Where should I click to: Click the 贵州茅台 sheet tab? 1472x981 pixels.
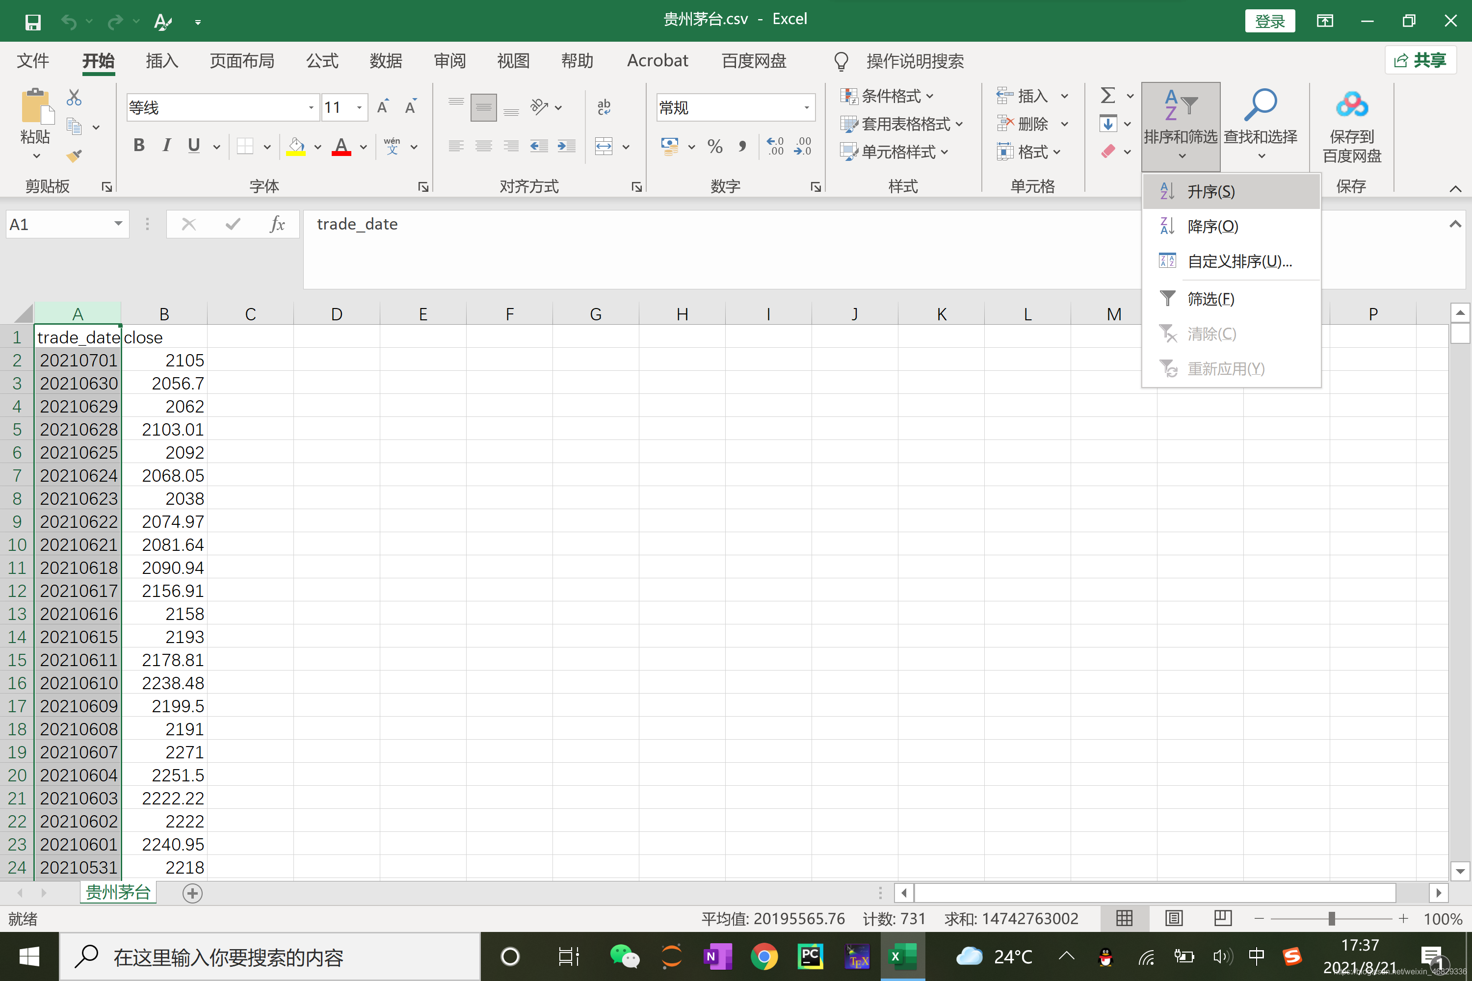click(x=118, y=893)
